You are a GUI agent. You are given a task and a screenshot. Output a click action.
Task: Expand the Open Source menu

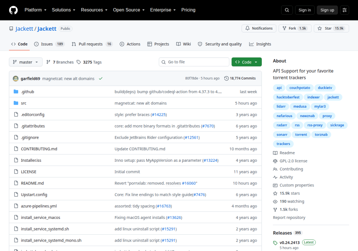(129, 10)
